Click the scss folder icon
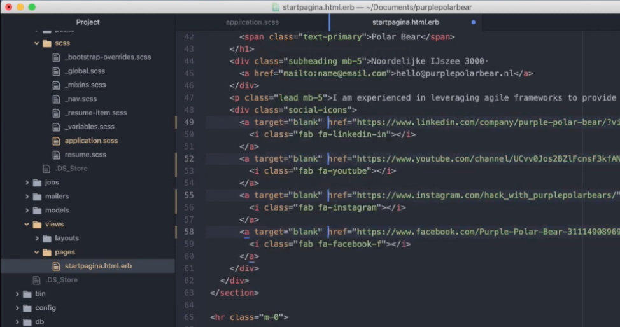Viewport: 620px width, 327px height. coord(47,43)
